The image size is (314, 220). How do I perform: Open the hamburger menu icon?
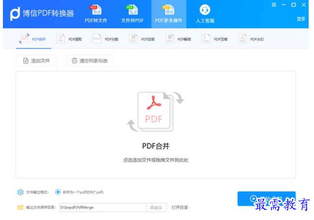(x=274, y=4)
